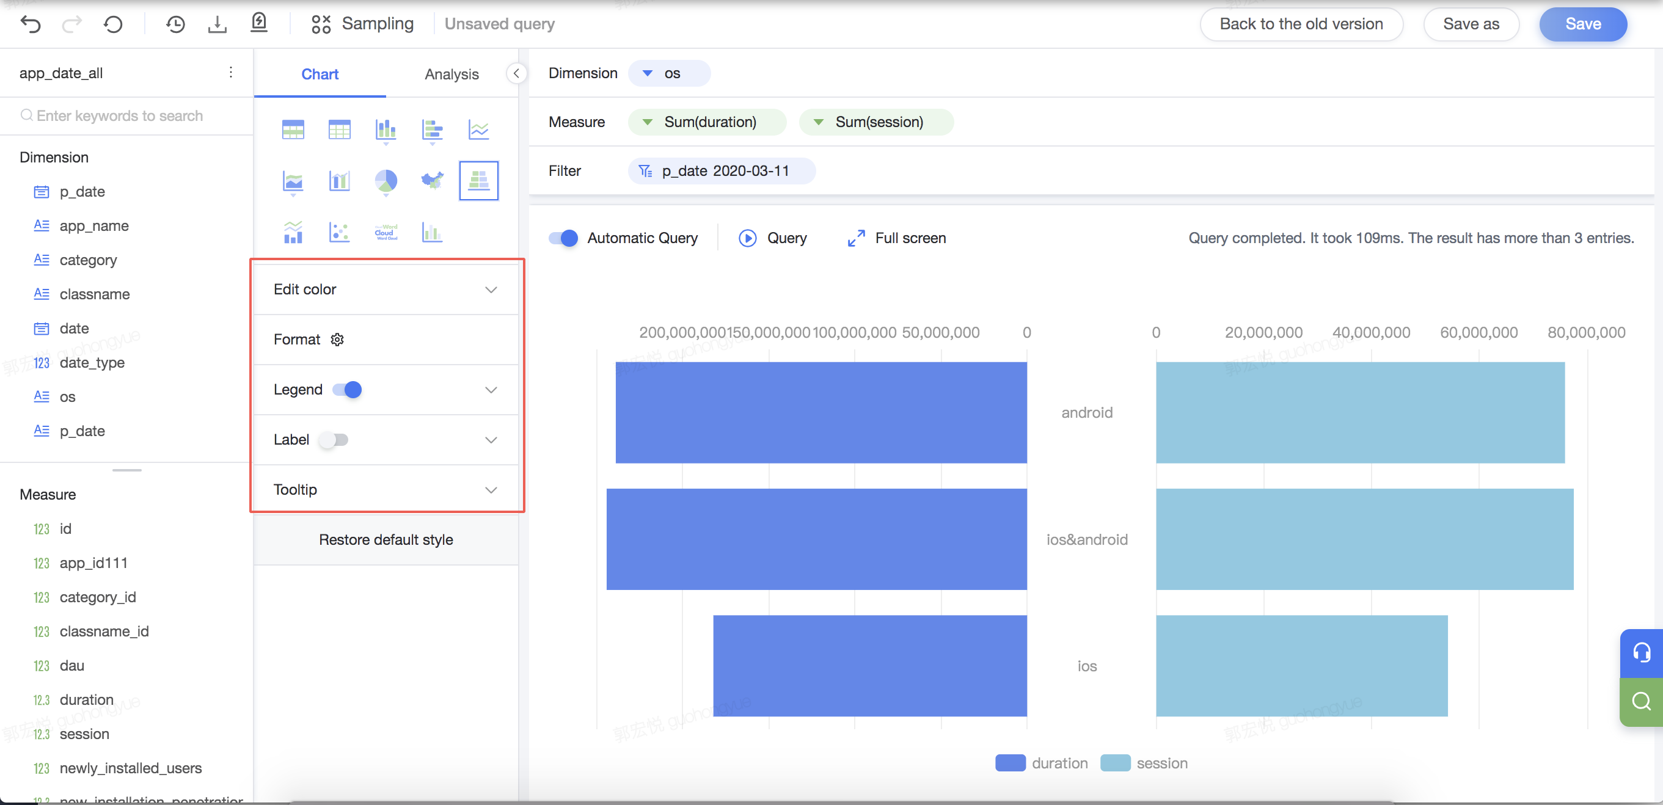Select the line chart type

(479, 129)
